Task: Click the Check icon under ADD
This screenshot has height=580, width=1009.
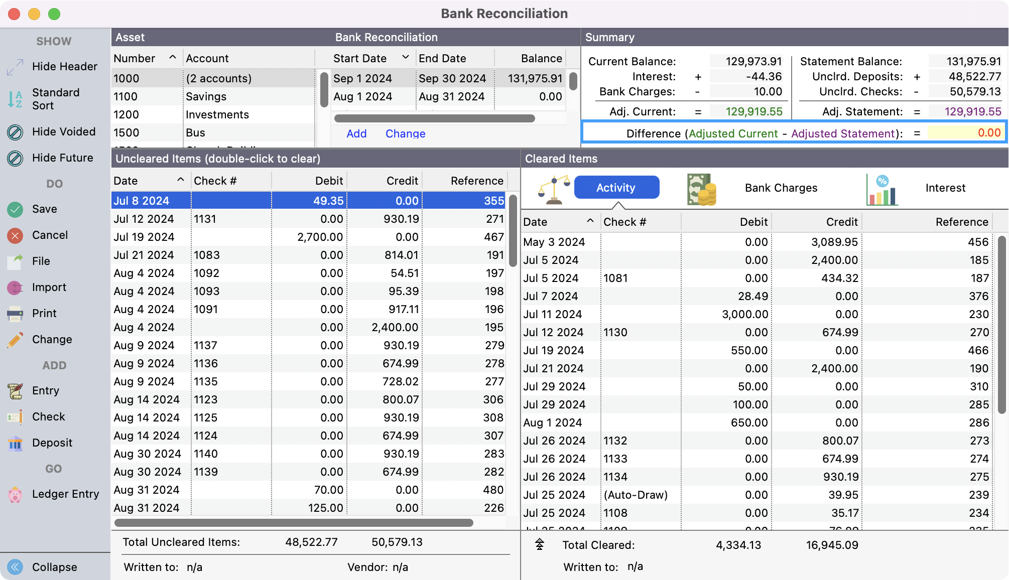Action: [15, 417]
